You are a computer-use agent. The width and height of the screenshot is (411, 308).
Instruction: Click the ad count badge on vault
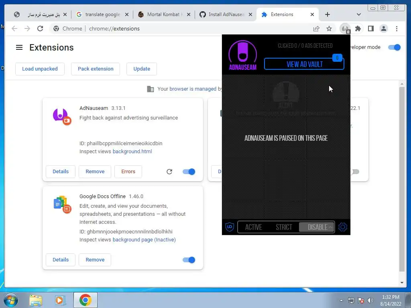pos(337,58)
